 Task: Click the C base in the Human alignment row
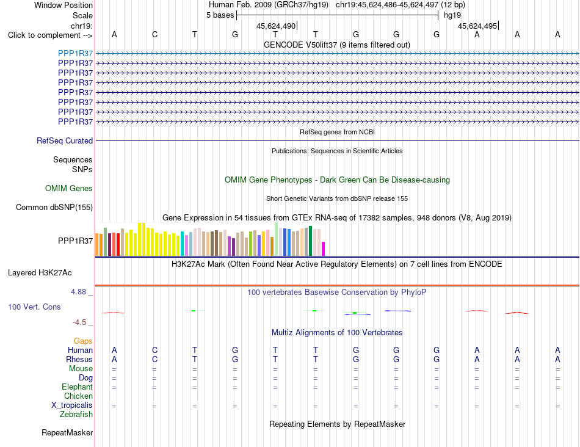[x=154, y=350]
